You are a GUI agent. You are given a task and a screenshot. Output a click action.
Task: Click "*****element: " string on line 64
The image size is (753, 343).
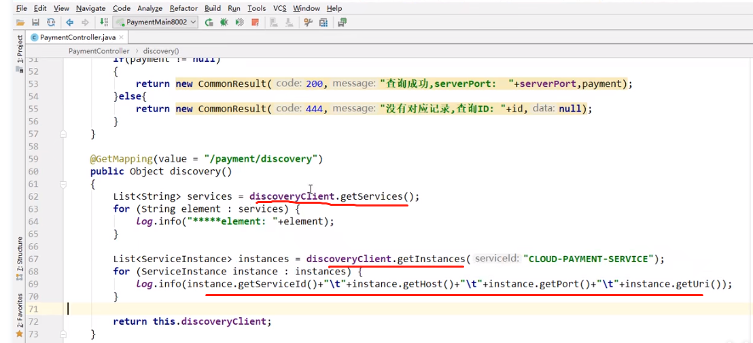tap(232, 221)
